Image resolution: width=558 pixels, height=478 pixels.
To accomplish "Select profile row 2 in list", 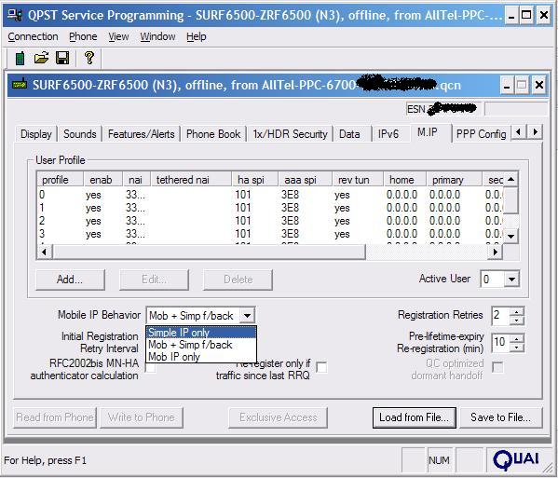I will click(x=269, y=221).
